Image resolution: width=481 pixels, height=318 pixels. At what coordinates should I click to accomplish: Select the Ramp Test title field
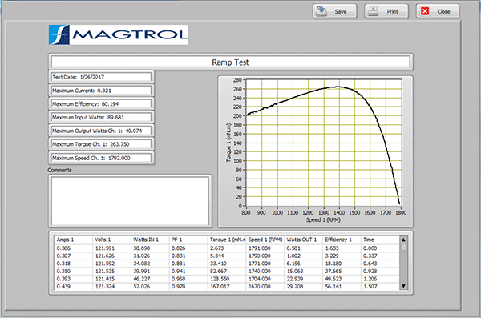tap(230, 62)
